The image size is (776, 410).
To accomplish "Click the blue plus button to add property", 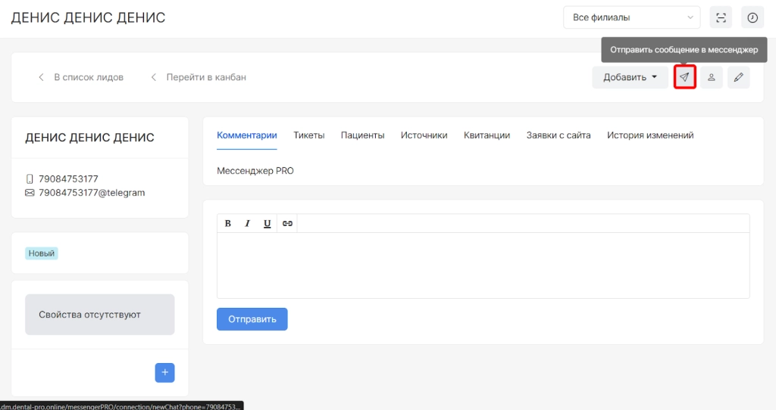I will [164, 373].
